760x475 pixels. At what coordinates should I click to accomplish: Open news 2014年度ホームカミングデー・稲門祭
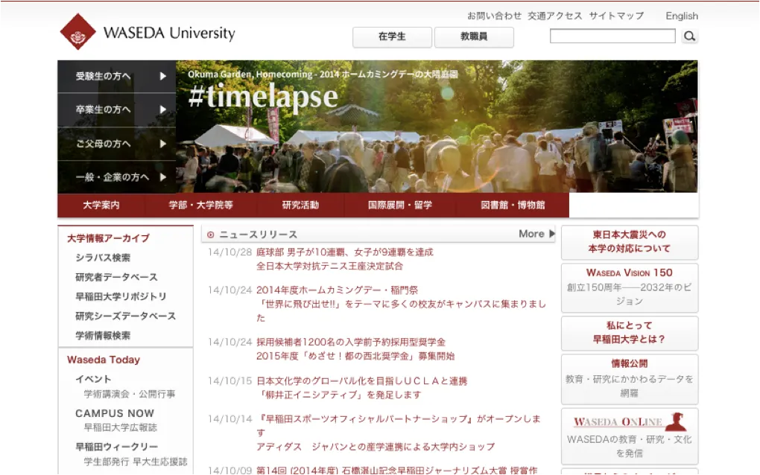click(x=337, y=290)
